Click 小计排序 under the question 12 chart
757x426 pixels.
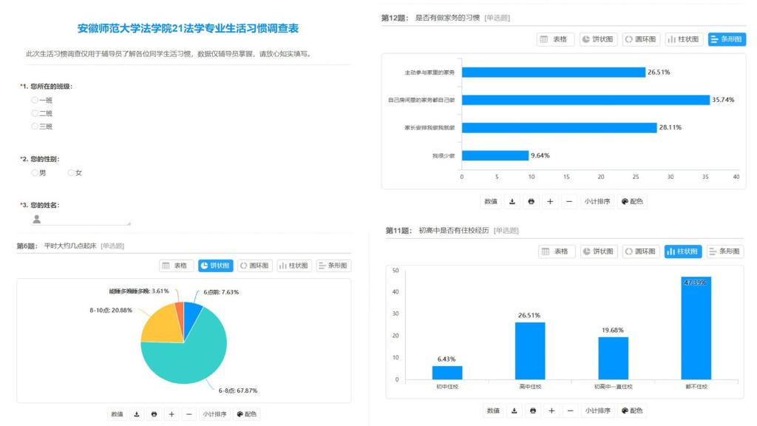pos(597,201)
